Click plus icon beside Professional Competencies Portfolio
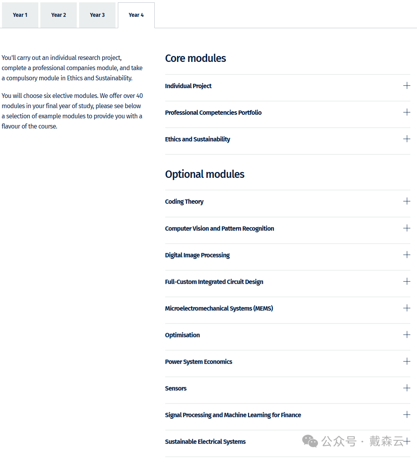This screenshot has height=458, width=417. coord(407,112)
